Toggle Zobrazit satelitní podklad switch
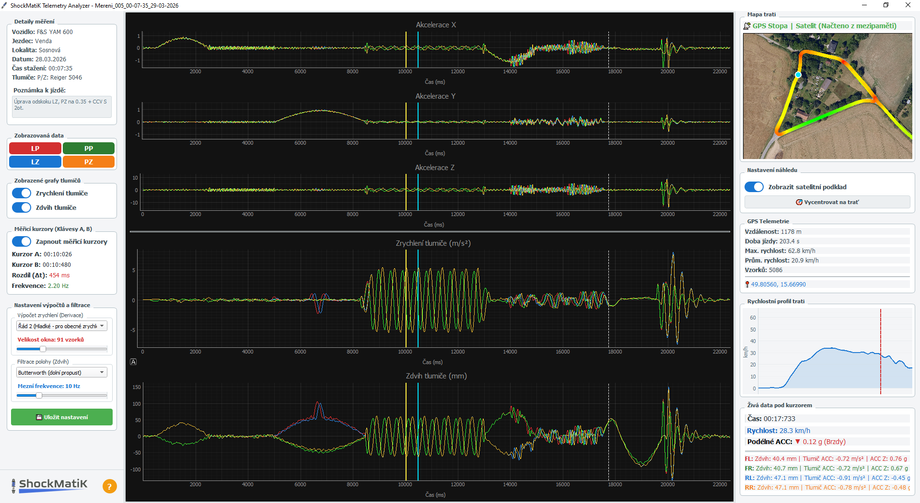The width and height of the screenshot is (920, 503). (x=754, y=187)
